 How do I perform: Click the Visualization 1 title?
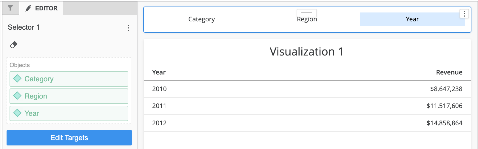(307, 52)
